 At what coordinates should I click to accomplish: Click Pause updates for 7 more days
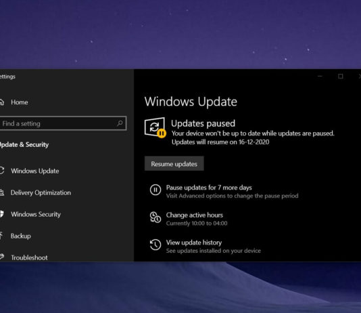(x=209, y=188)
